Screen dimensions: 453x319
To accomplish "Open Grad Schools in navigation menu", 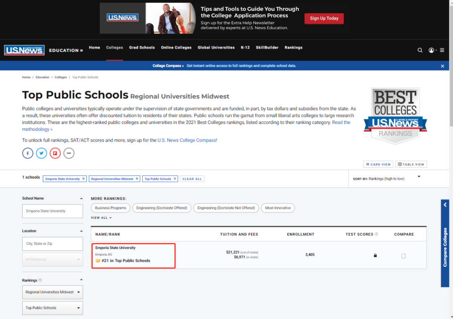I will [x=142, y=47].
